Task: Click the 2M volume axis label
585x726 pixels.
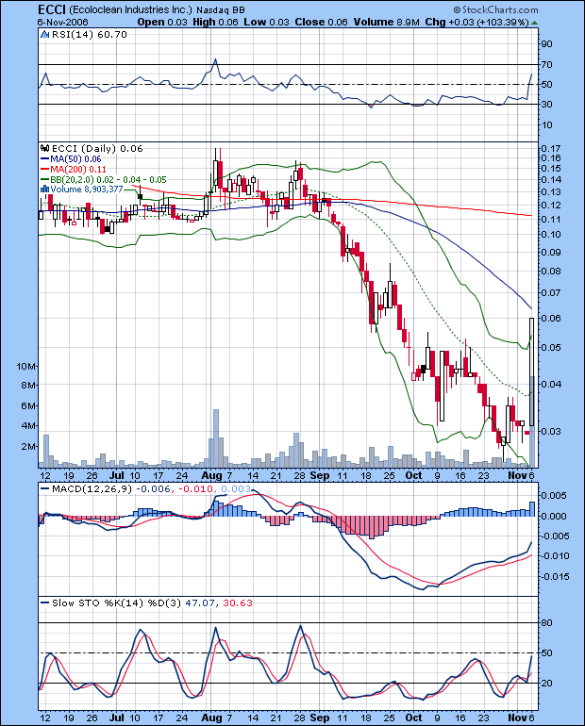Action: point(28,446)
